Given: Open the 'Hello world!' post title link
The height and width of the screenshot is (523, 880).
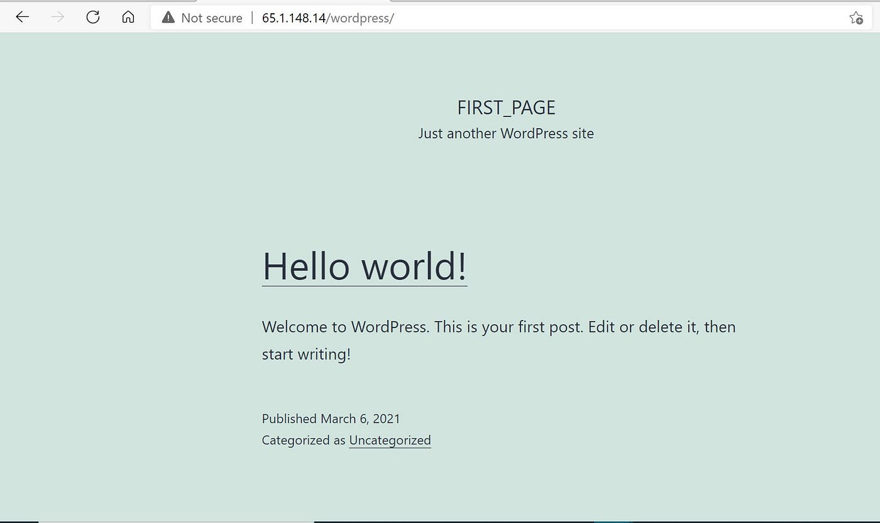Looking at the screenshot, I should tap(365, 266).
